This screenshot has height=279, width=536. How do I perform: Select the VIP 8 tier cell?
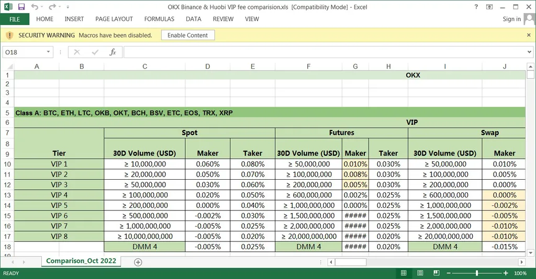tap(59, 236)
